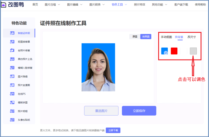
Task: Open the 头像加贴纸 icon
Action: click(12, 120)
